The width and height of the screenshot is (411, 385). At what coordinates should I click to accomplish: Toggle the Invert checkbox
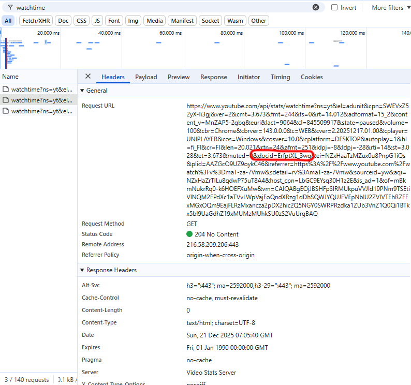pos(334,7)
